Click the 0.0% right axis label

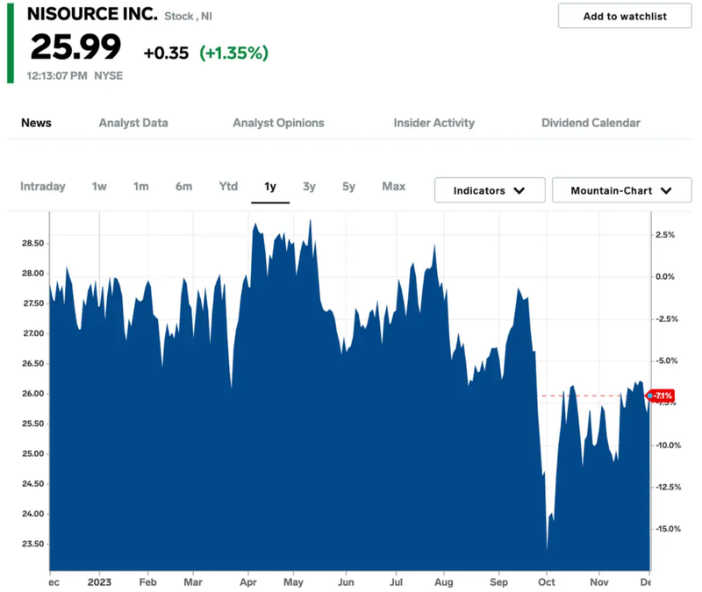[665, 276]
